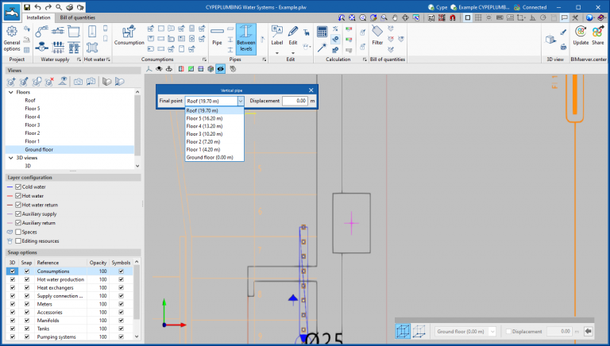
Task: Expand the Consumptions group launcher
Action: (204, 60)
